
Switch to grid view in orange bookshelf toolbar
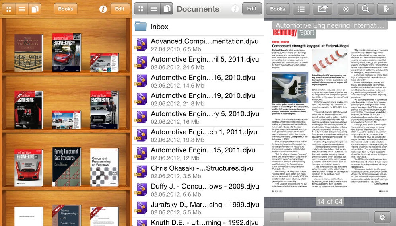click(9, 9)
